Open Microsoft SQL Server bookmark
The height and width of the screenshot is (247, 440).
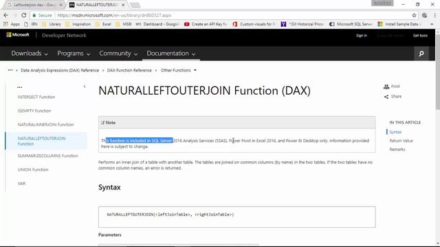[351, 25]
